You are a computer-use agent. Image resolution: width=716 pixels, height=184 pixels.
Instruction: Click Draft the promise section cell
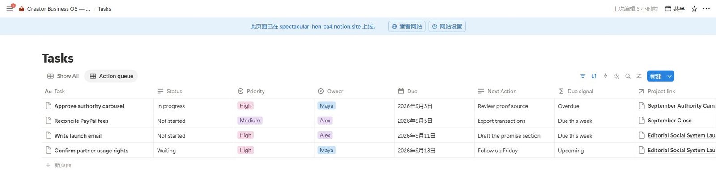514,135
